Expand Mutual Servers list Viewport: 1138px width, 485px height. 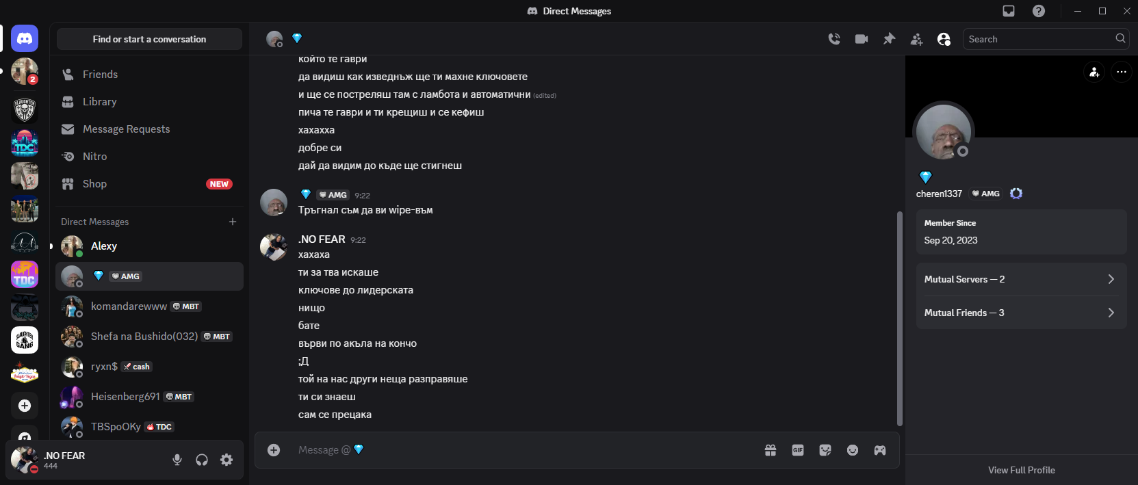click(1022, 279)
